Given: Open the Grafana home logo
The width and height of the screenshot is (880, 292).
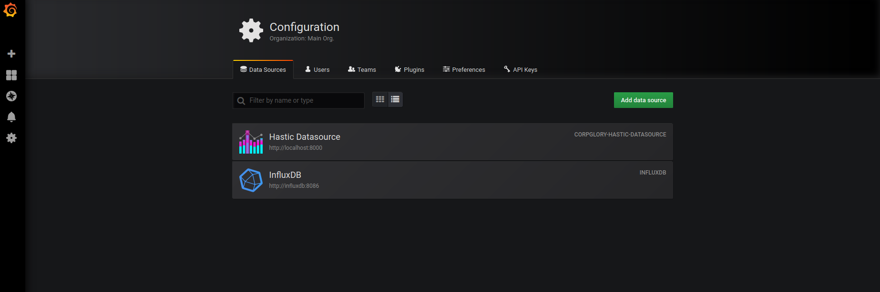Looking at the screenshot, I should pyautogui.click(x=10, y=10).
